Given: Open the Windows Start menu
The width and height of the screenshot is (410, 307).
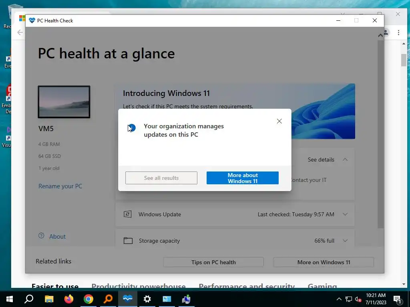Looking at the screenshot, I should point(10,299).
